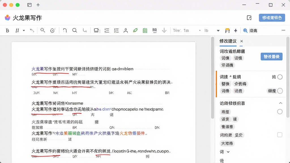The width and height of the screenshot is (290, 163).
Task: Close the 修改建议 panel tab
Action: coord(242,41)
